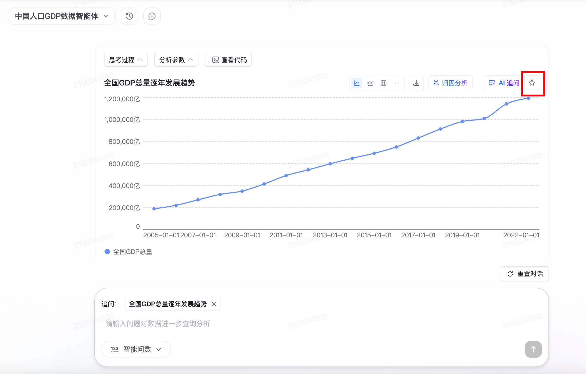Toggle the 全国GDP总量 legend series
Viewport: 586px width, 374px height.
click(x=128, y=252)
